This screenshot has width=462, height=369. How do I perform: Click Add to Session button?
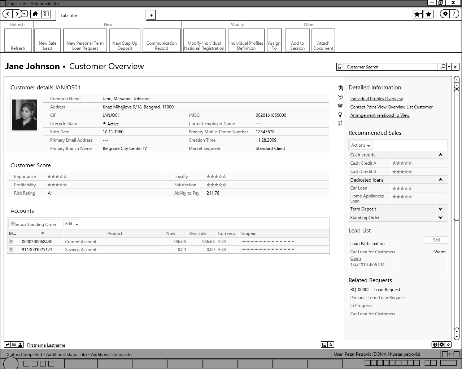[x=297, y=40]
